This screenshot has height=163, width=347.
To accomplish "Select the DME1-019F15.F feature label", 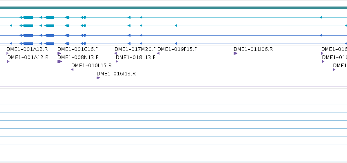I will tap(177, 49).
